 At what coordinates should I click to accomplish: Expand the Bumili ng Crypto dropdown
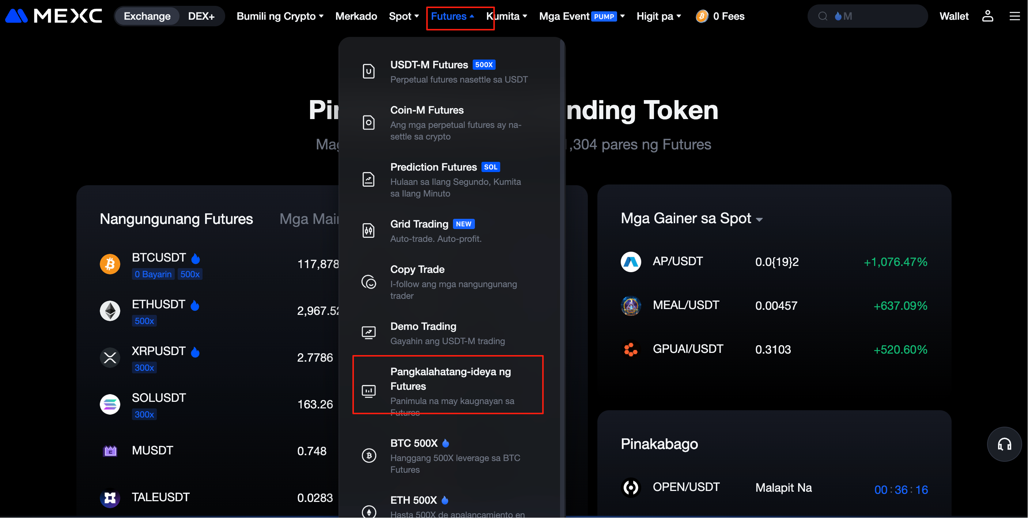pyautogui.click(x=280, y=16)
